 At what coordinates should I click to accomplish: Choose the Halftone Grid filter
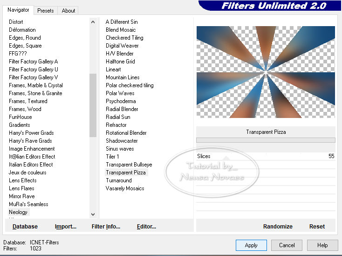pos(120,62)
